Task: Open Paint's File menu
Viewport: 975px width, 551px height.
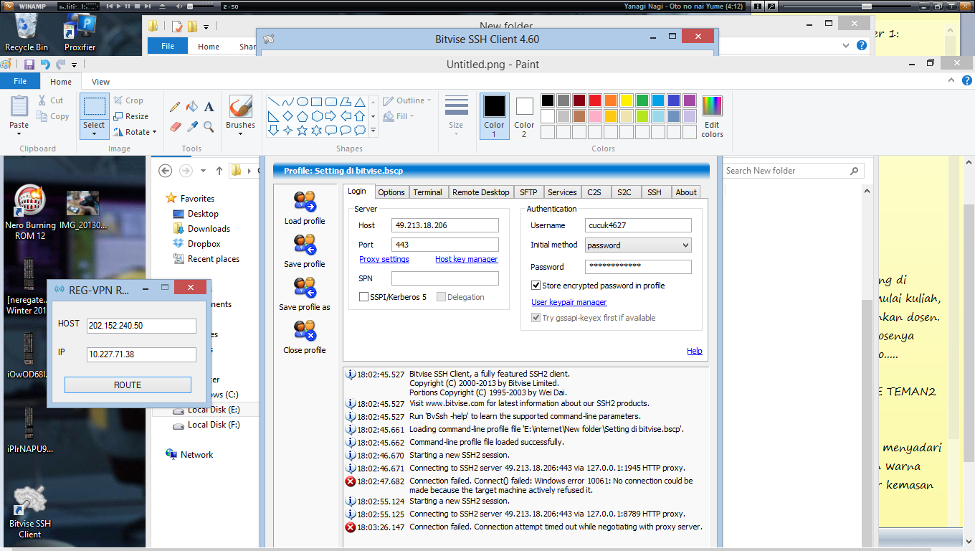Action: 20,82
